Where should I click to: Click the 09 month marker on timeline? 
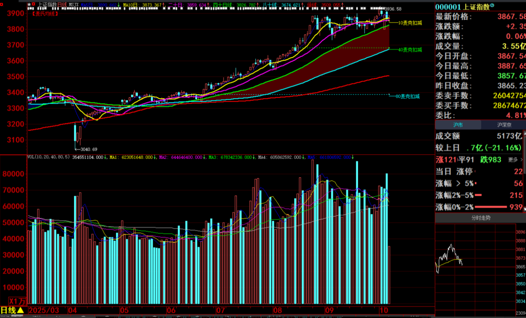(x=330, y=311)
